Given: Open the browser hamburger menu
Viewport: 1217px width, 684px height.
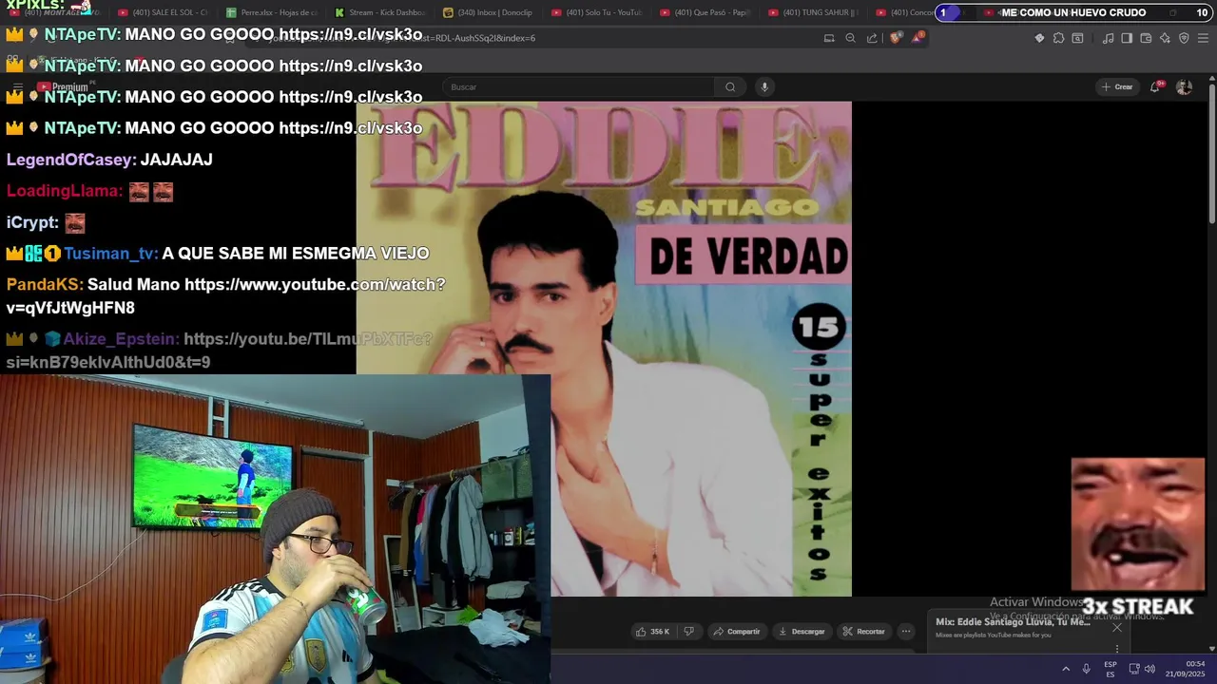Looking at the screenshot, I should 1203,38.
